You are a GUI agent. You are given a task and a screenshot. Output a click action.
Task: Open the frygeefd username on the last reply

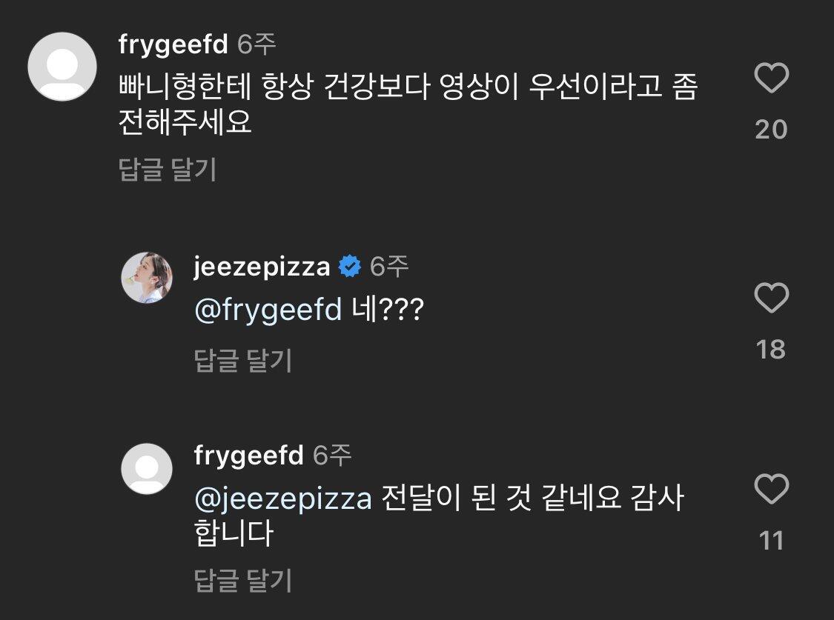pyautogui.click(x=249, y=456)
